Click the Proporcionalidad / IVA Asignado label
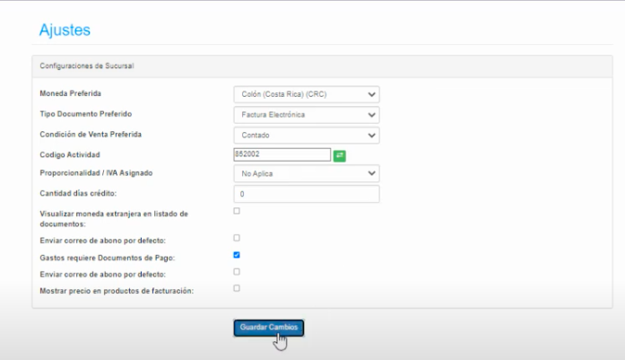 (x=96, y=173)
